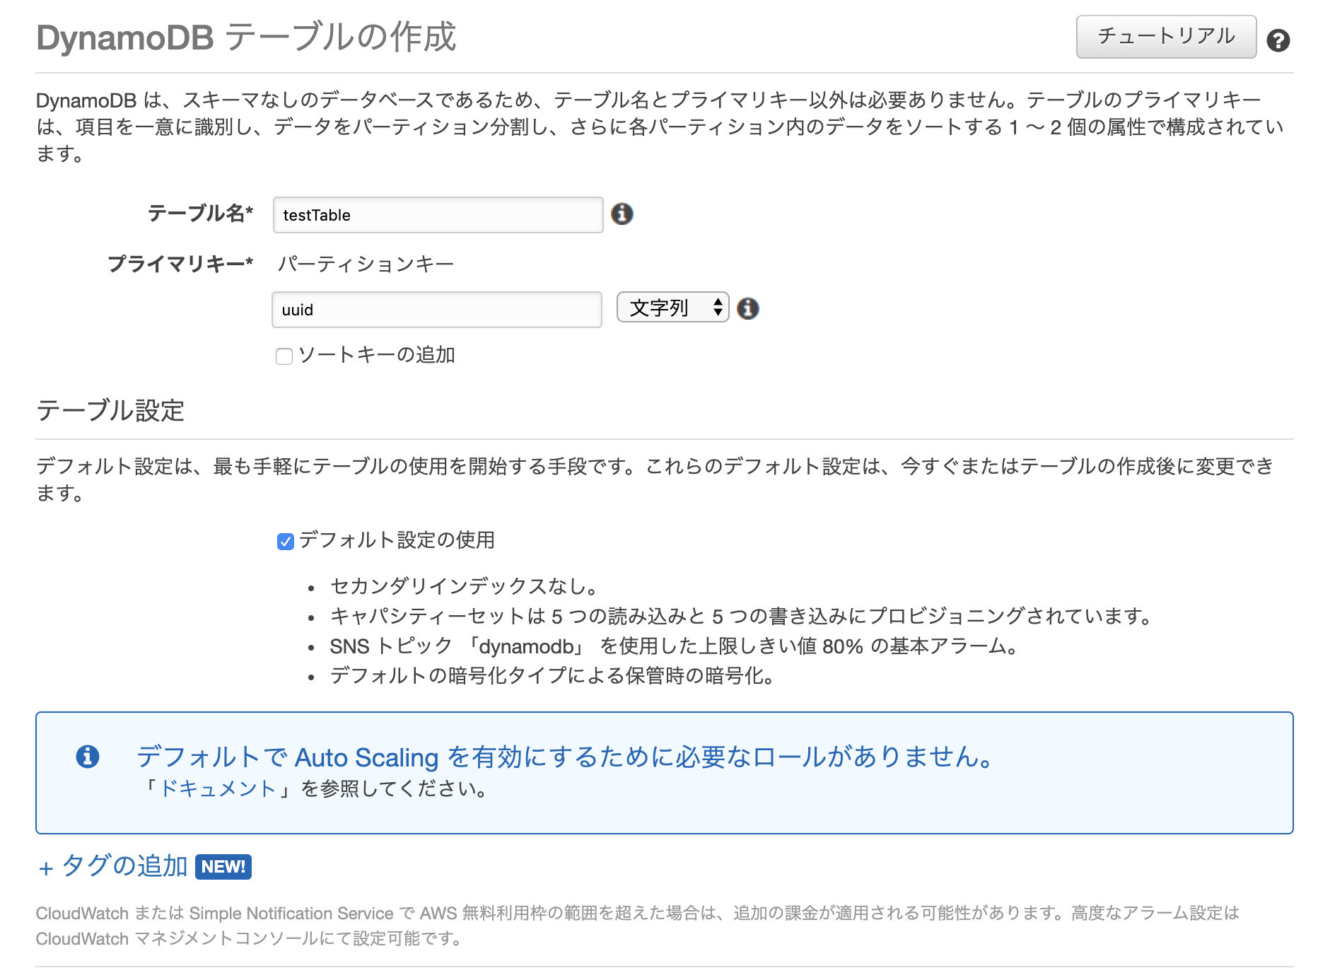This screenshot has height=973, width=1318.
Task: Click the テーブル名* field label
Action: (x=200, y=213)
